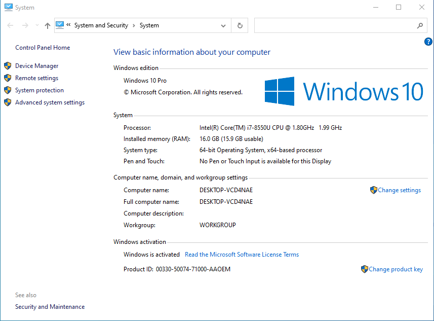Screen dimensions: 434x321
Task: Click Change settings for computer name
Action: 399,190
